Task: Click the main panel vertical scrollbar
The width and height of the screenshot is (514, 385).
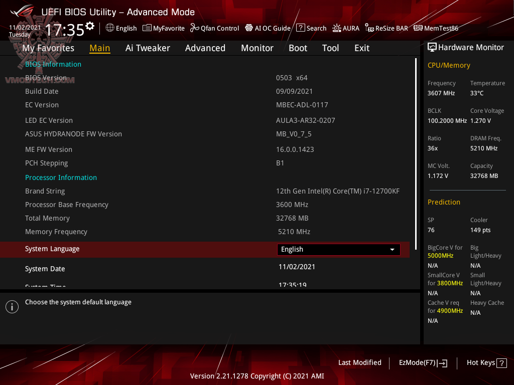Action: (x=416, y=154)
